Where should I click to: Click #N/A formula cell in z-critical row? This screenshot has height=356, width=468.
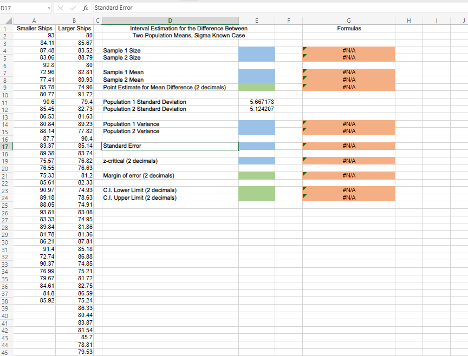[x=349, y=161]
